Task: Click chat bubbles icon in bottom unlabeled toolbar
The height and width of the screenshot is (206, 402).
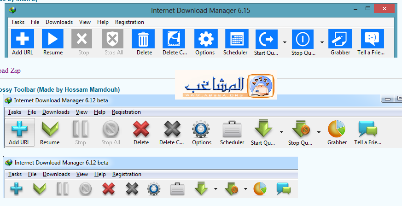Action: click(x=284, y=189)
